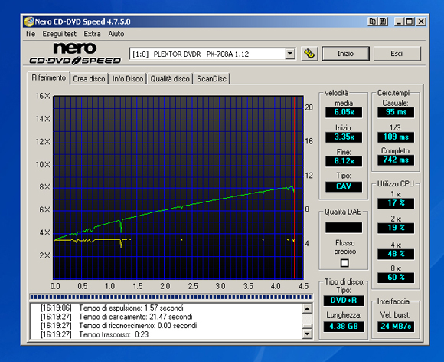Open the file menu
Screen dimensions: 444x362
[x=31, y=34]
